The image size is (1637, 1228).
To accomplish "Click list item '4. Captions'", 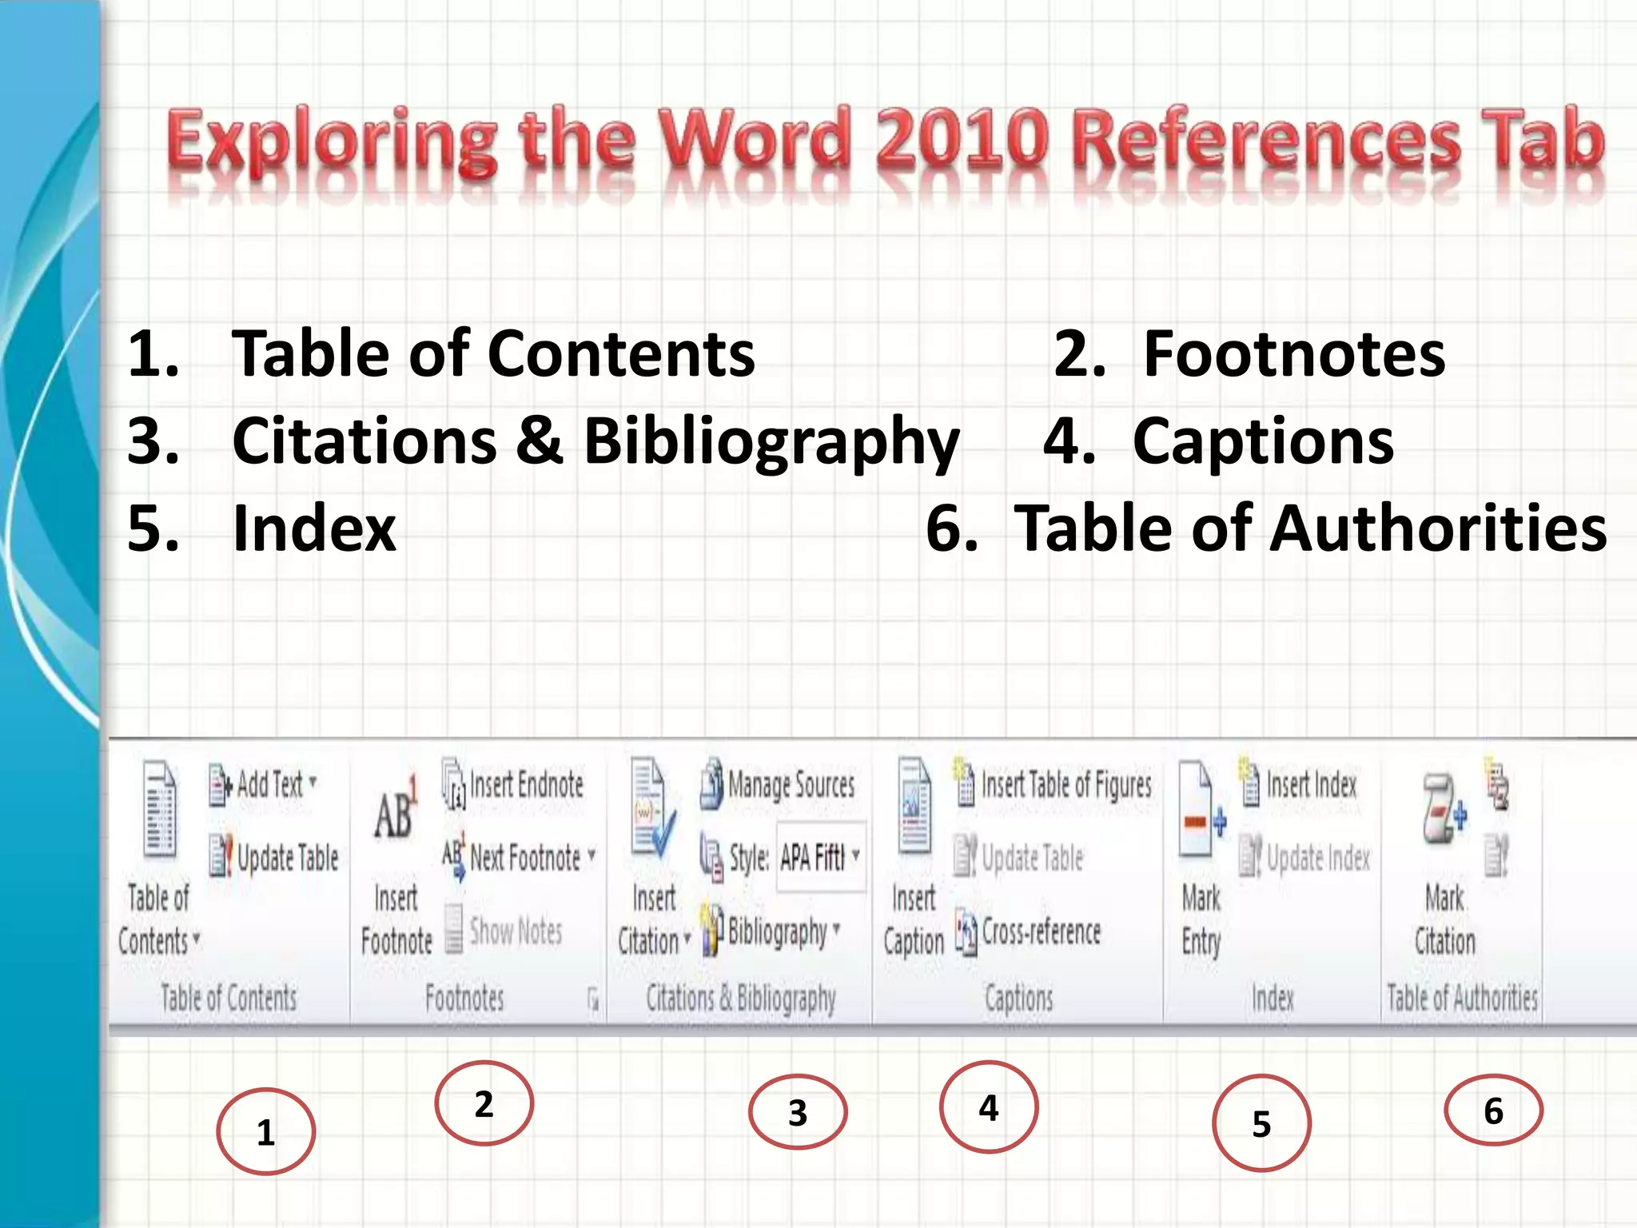I will (x=1219, y=441).
